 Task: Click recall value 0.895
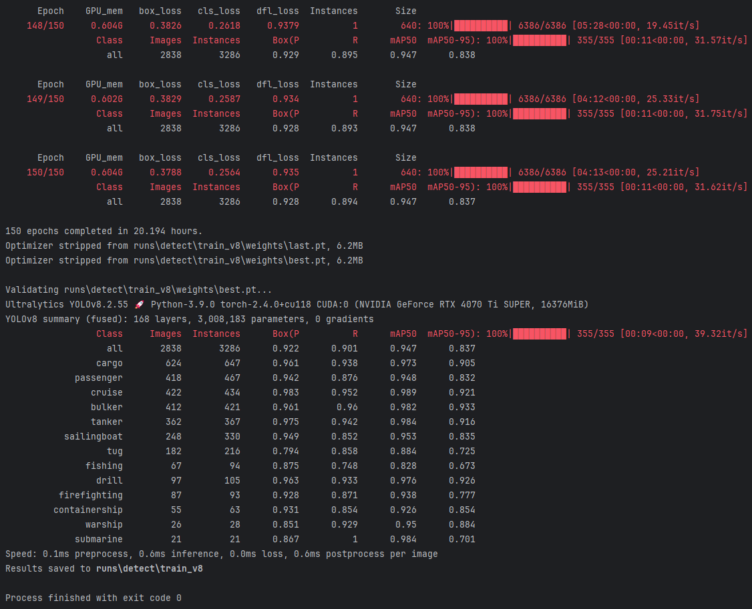(345, 55)
